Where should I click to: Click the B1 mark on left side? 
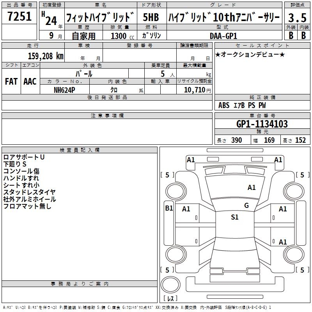click(169, 208)
